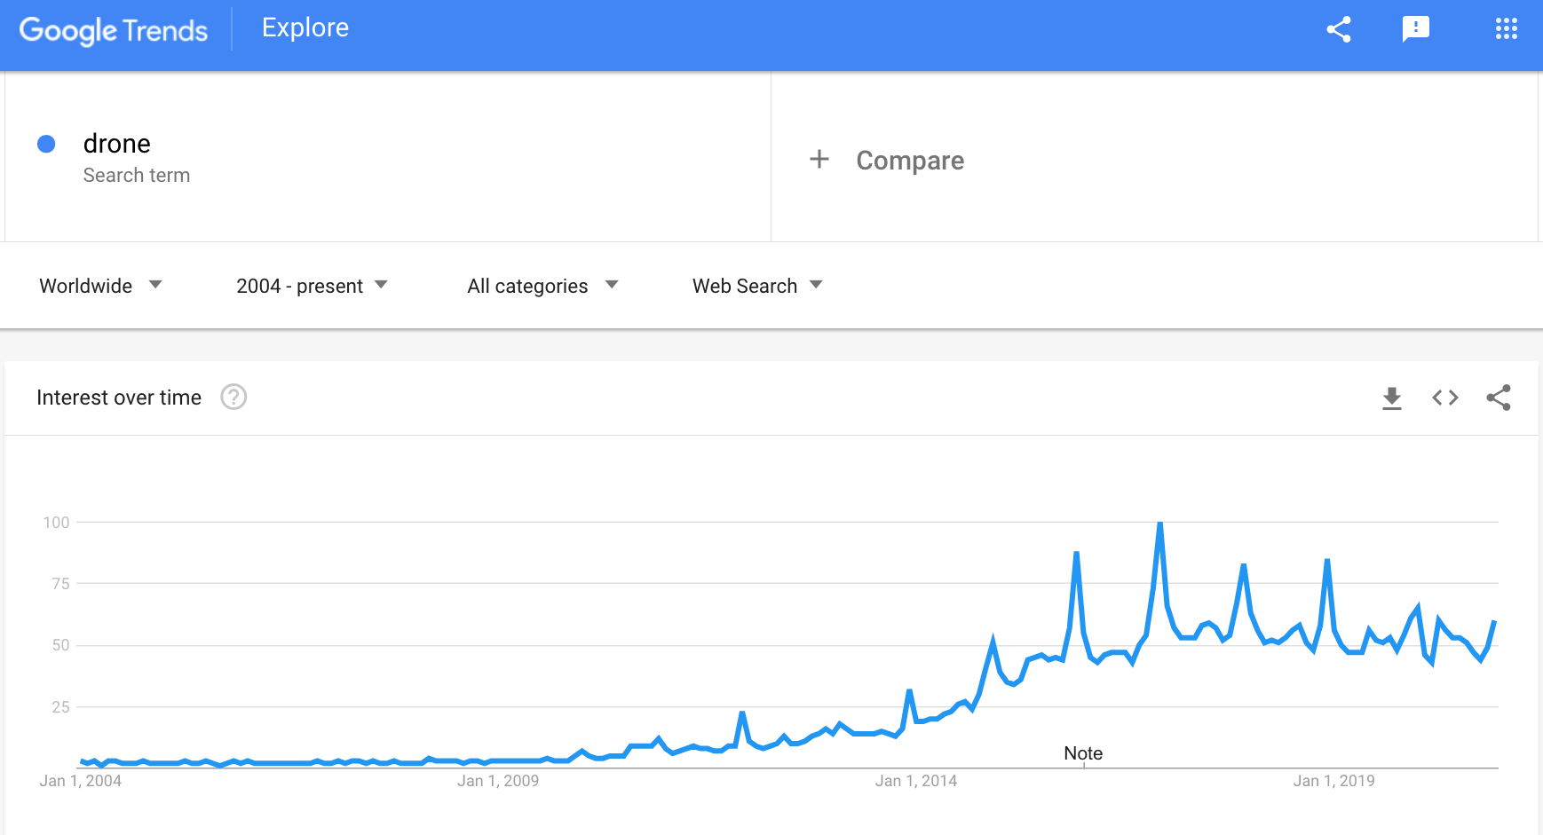Click the share icon in header

1339,29
